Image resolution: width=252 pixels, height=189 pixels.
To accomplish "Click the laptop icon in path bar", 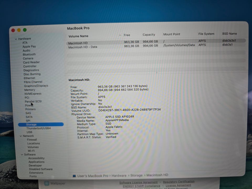I will click(74, 176).
